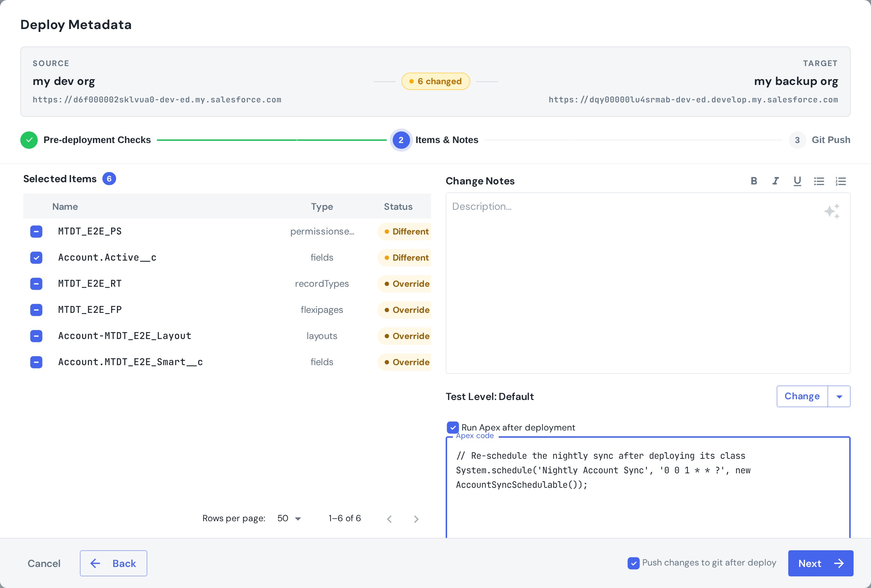Insert a bulleted list in Change Notes
Image resolution: width=871 pixels, height=588 pixels.
(x=819, y=181)
